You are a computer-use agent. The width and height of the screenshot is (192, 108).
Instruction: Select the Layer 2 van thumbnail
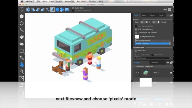145,73
